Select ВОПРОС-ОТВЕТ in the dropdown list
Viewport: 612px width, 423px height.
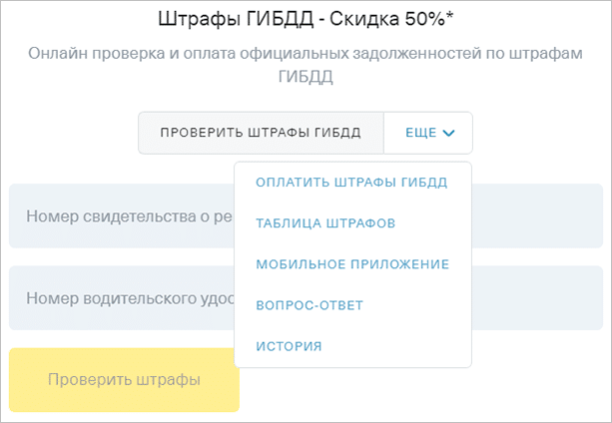[x=309, y=305]
